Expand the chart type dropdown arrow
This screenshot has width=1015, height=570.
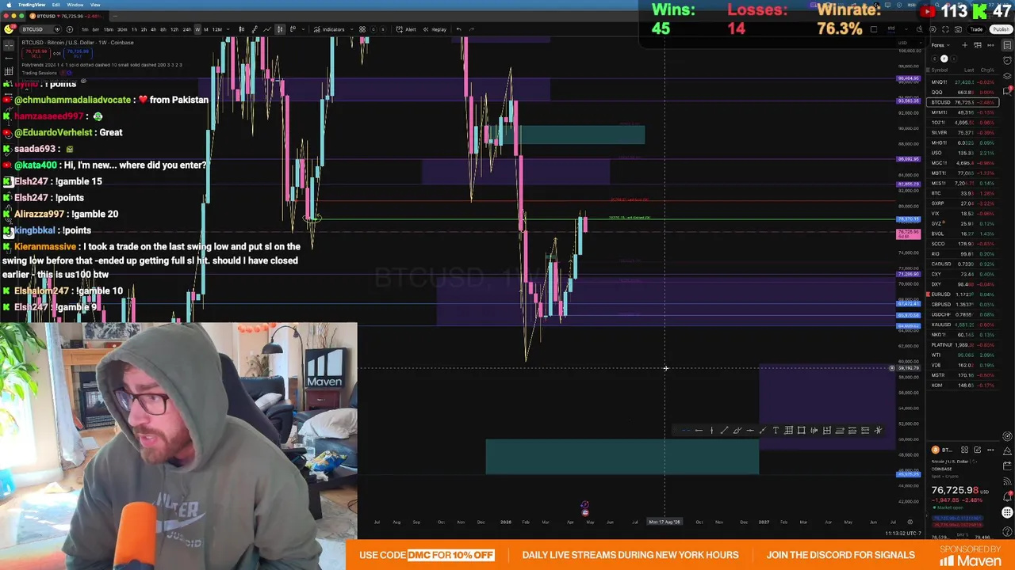[304, 29]
